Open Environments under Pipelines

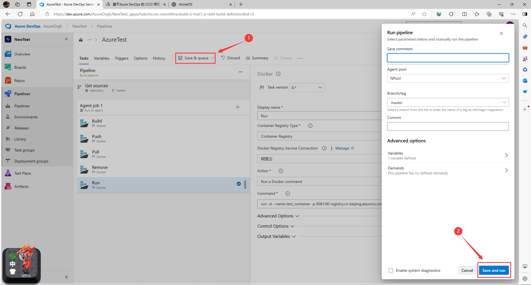26,117
